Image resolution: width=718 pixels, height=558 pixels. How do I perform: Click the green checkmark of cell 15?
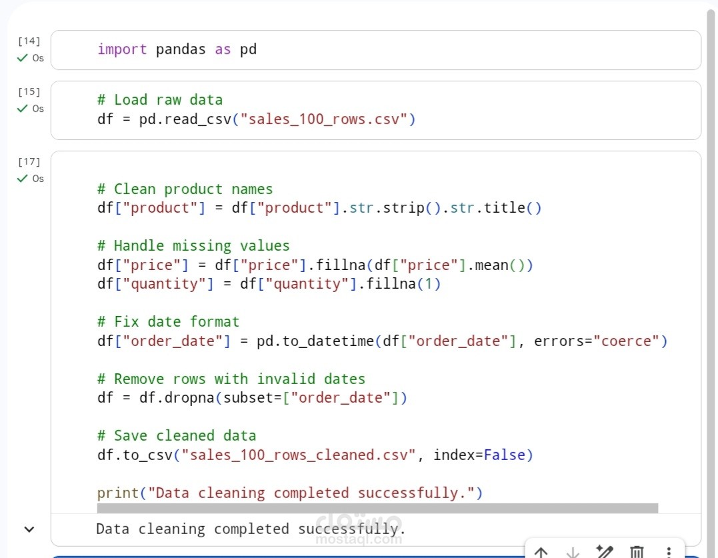(x=23, y=109)
